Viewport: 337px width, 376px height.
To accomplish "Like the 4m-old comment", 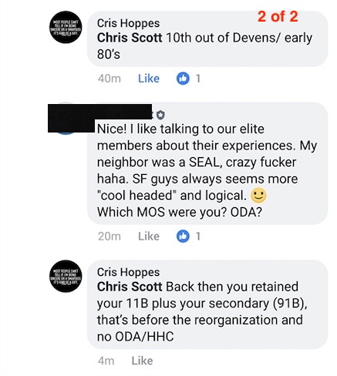I will pos(142,361).
